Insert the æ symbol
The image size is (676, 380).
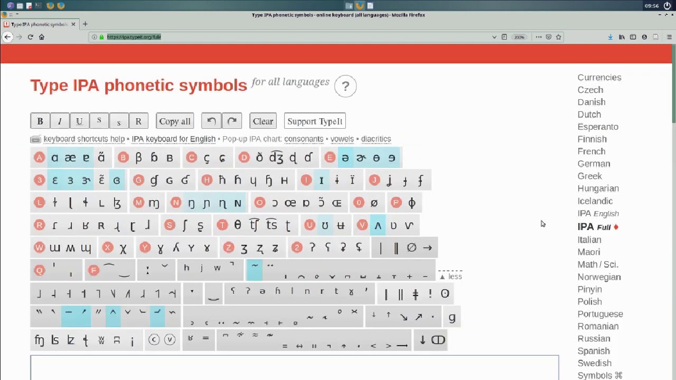click(x=70, y=158)
